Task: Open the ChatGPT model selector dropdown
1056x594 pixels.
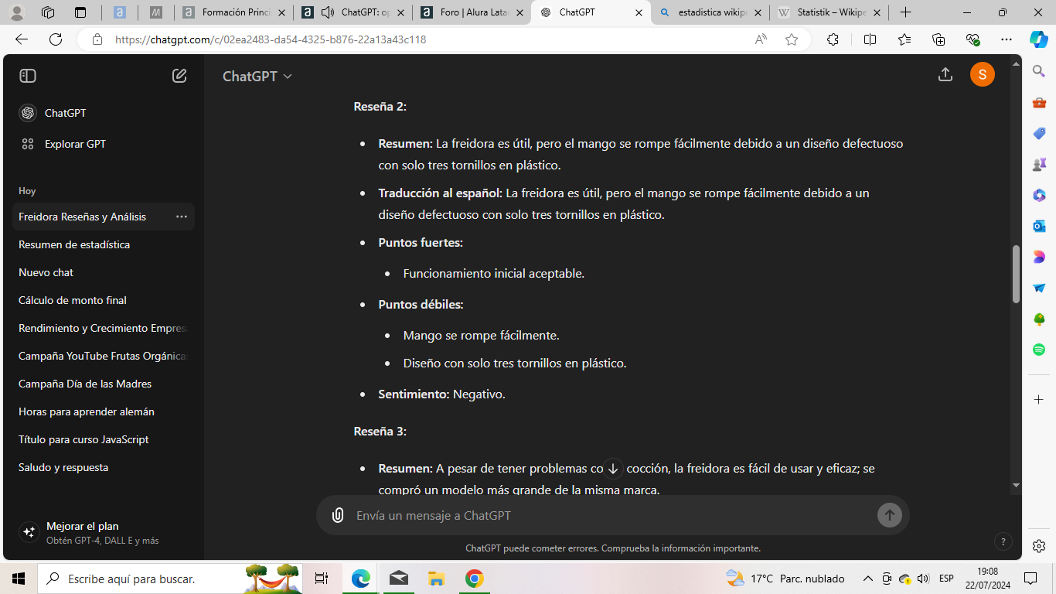Action: [257, 76]
